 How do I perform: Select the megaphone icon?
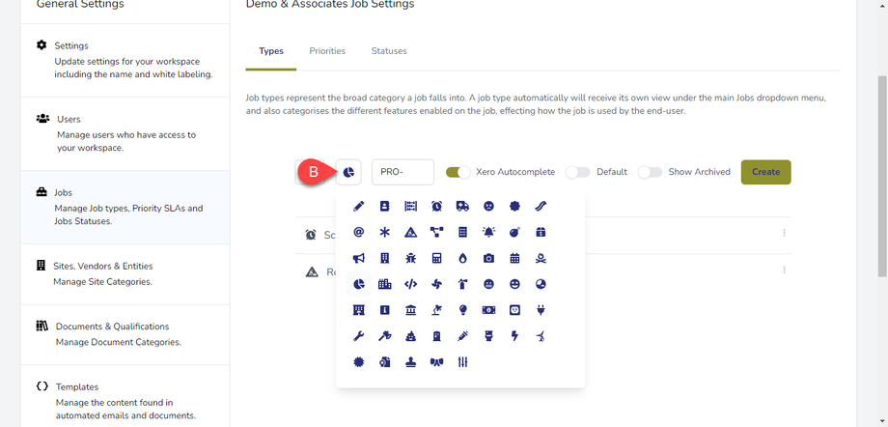359,258
